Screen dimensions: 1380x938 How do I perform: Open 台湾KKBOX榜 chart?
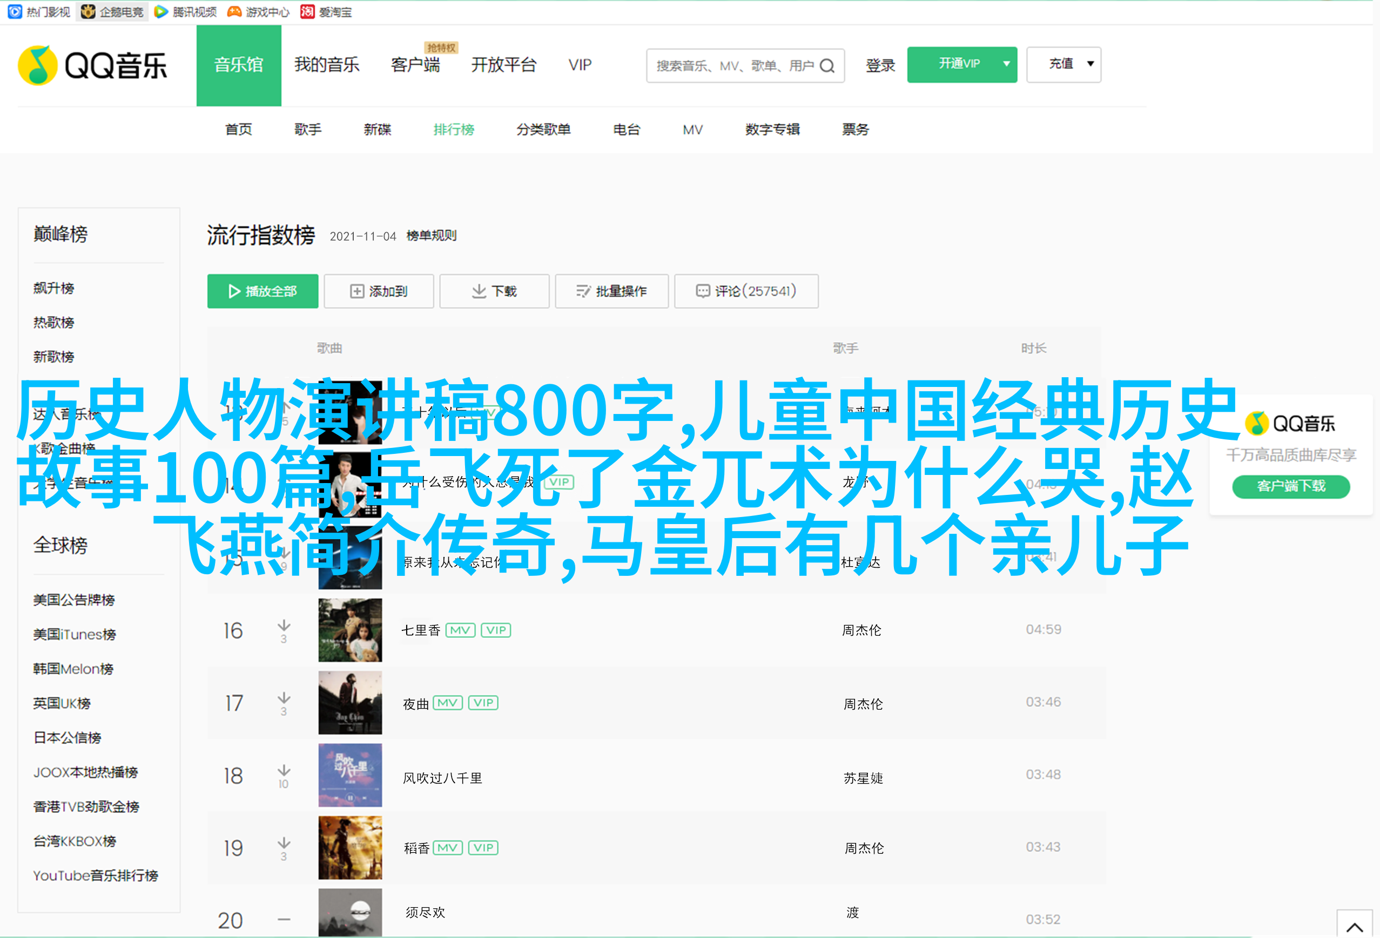tap(74, 841)
